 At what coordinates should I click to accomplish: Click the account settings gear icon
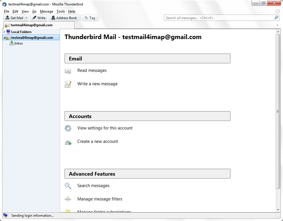tap(68, 128)
